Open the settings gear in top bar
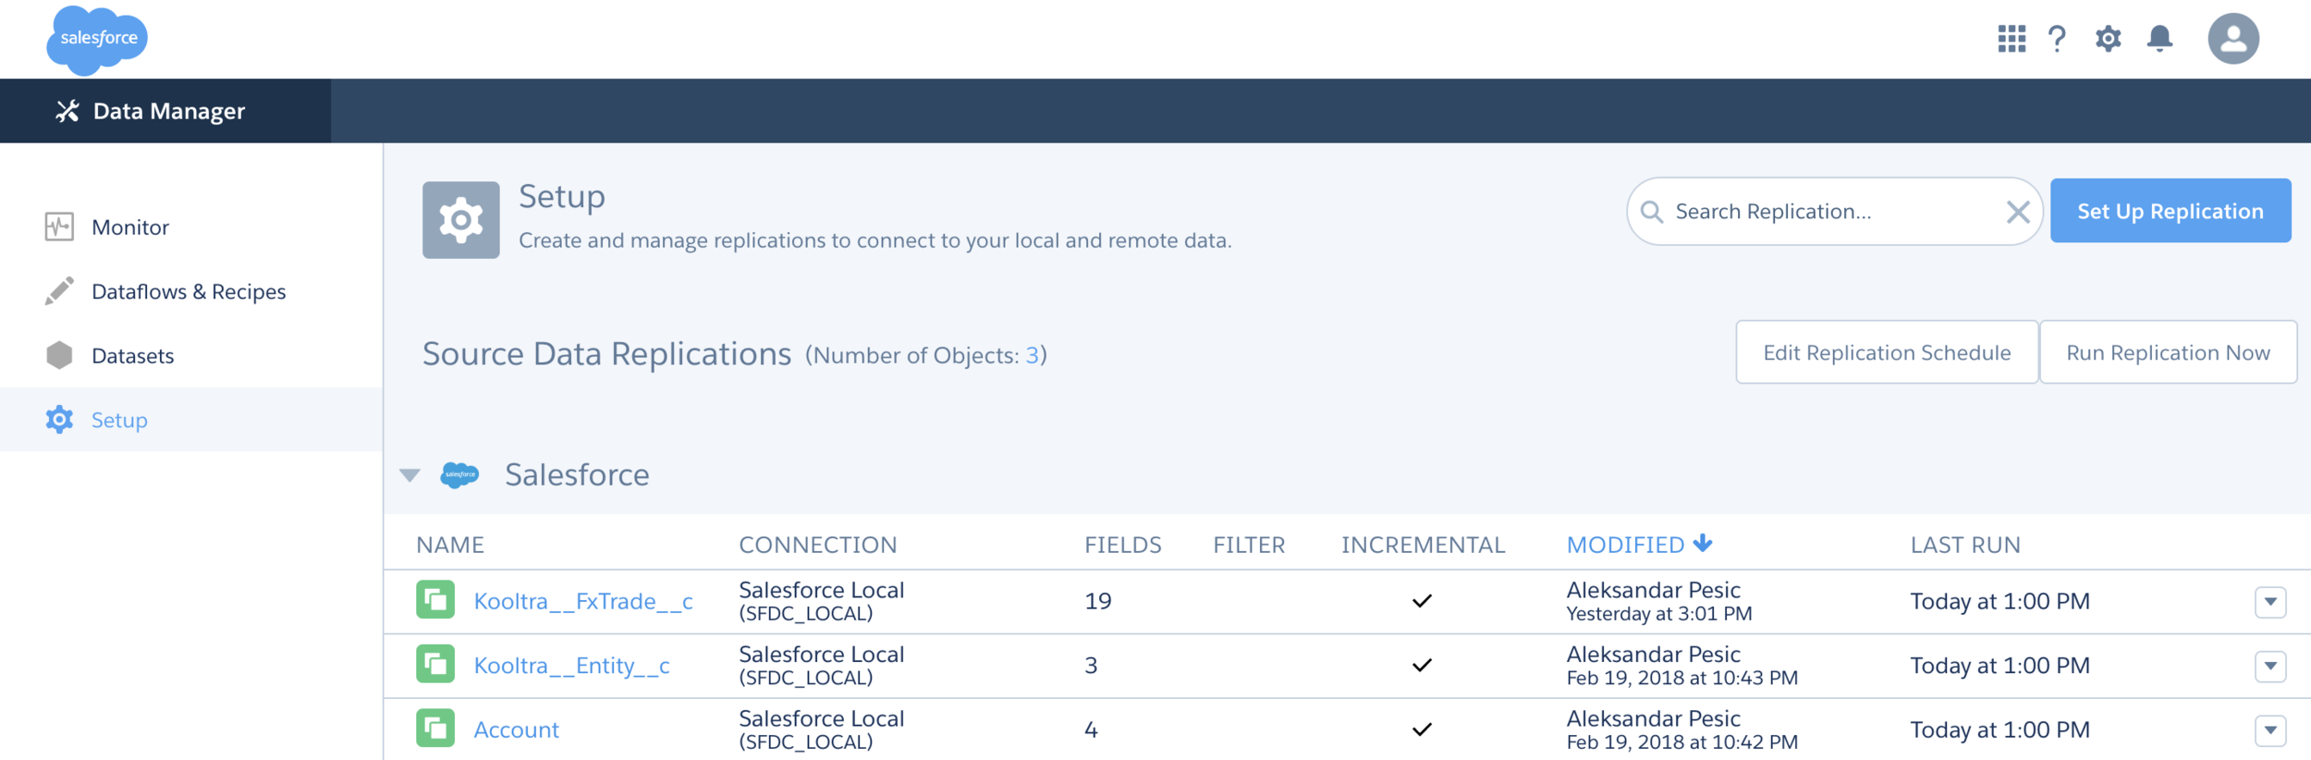This screenshot has height=760, width=2311. click(x=2108, y=39)
